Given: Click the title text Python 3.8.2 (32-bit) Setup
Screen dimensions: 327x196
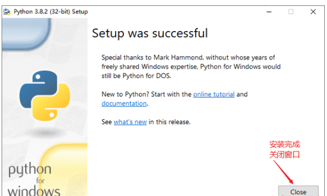Looking at the screenshot, I should (x=51, y=12).
